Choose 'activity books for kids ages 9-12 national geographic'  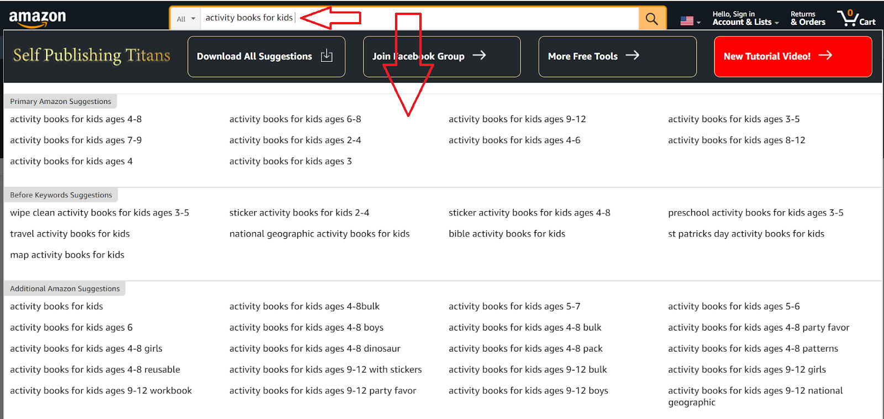coord(755,396)
